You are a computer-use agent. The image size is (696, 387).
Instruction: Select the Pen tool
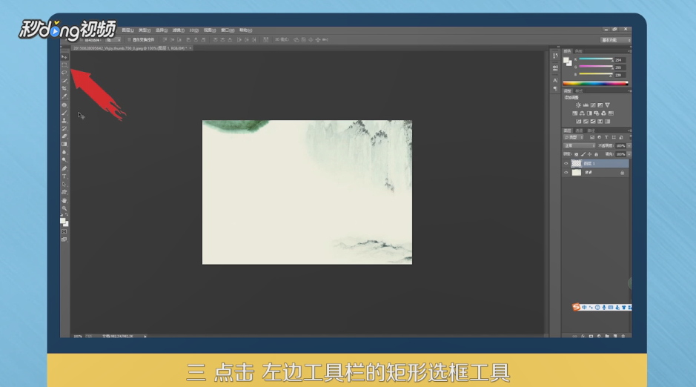[64, 168]
